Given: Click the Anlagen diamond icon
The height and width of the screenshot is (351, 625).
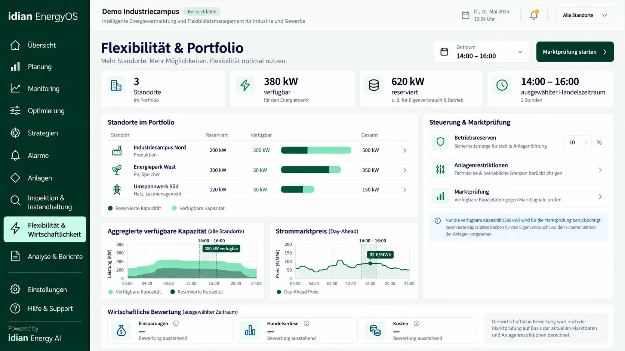Looking at the screenshot, I should point(15,178).
